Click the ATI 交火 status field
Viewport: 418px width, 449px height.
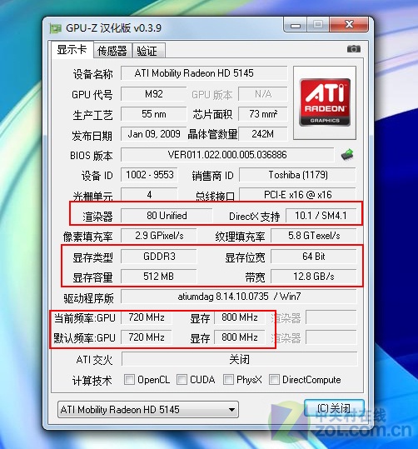[239, 359]
